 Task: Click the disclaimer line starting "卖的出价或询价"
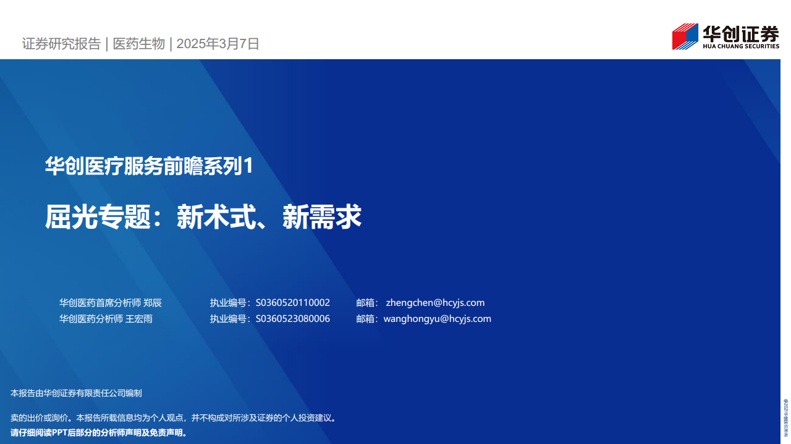tap(174, 417)
